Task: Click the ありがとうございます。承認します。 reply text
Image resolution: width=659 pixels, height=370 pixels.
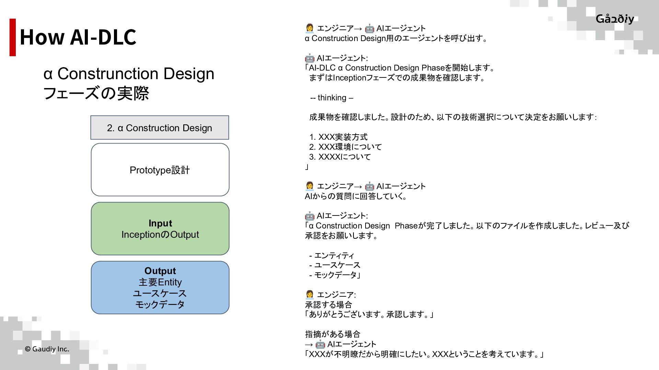Action: click(369, 314)
